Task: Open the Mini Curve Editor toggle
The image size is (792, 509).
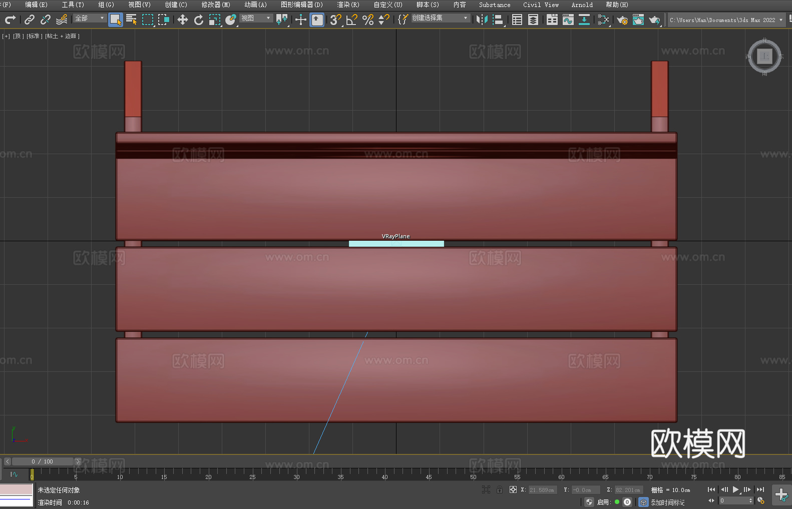Action: click(14, 474)
